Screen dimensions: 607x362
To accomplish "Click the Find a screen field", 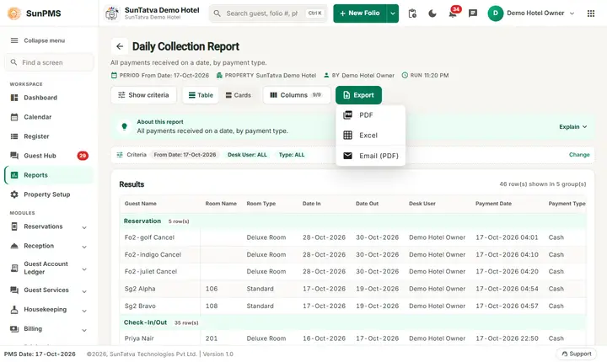I will (49, 62).
